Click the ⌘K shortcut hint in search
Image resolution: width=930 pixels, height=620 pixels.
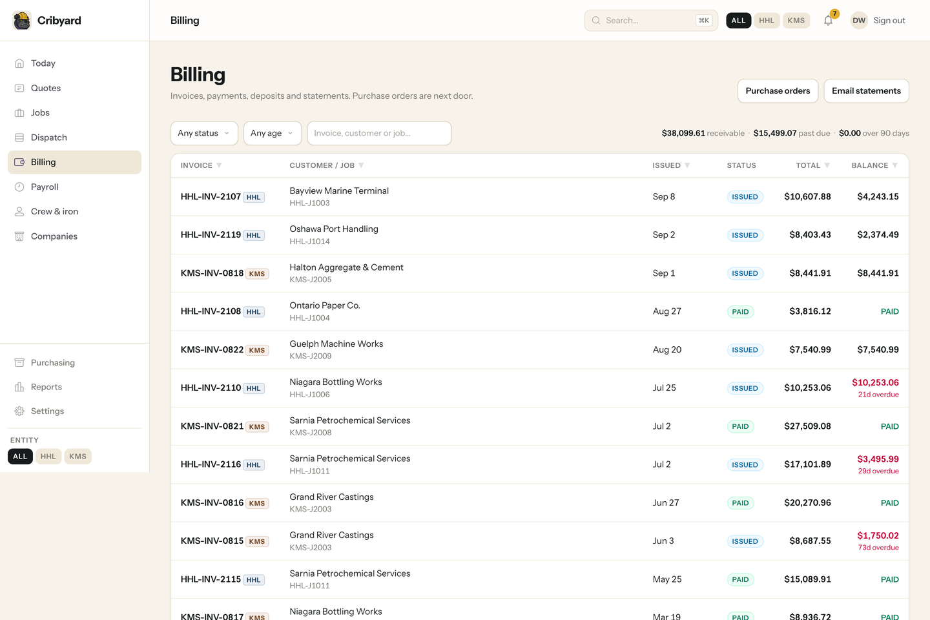(x=704, y=21)
